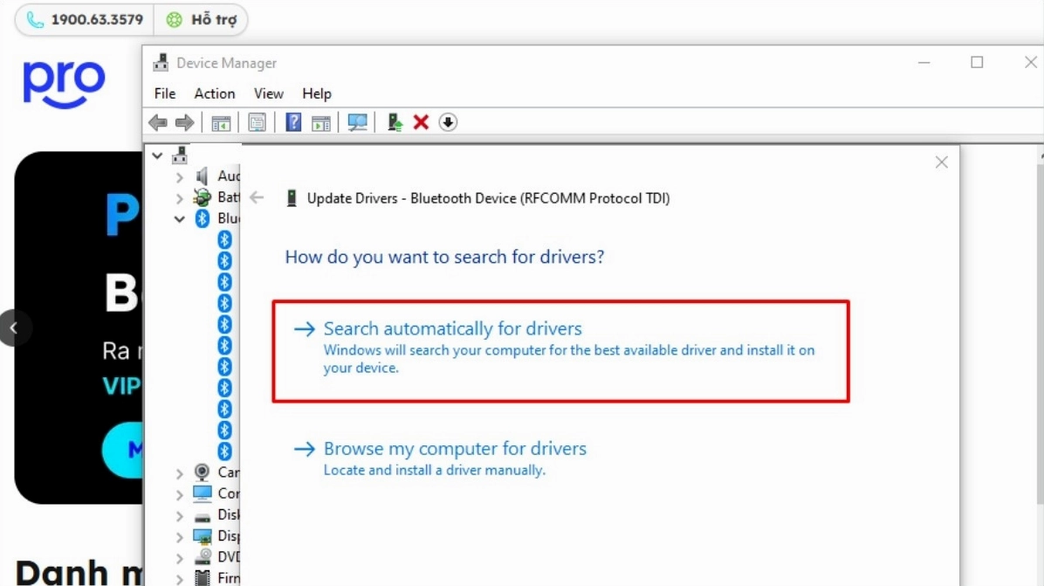Image resolution: width=1044 pixels, height=586 pixels.
Task: Click the Help toolbar icon
Action: coord(292,121)
